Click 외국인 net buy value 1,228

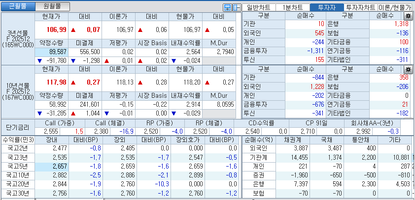pos(317,87)
